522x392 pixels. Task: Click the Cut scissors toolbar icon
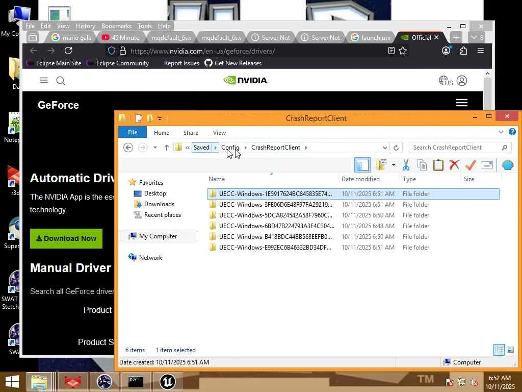pos(406,165)
